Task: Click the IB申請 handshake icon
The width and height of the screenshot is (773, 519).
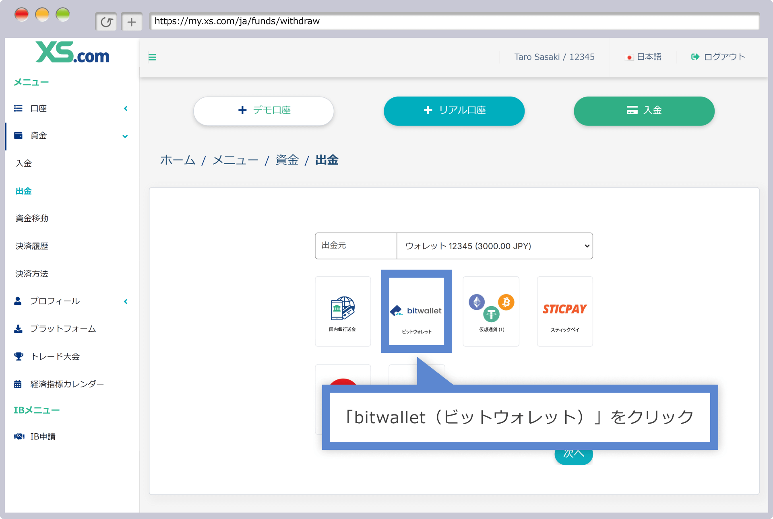Action: [19, 437]
